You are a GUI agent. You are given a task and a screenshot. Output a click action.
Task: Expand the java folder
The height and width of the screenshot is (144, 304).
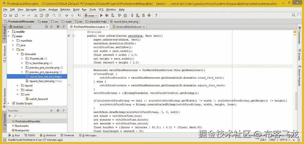coord(13,45)
